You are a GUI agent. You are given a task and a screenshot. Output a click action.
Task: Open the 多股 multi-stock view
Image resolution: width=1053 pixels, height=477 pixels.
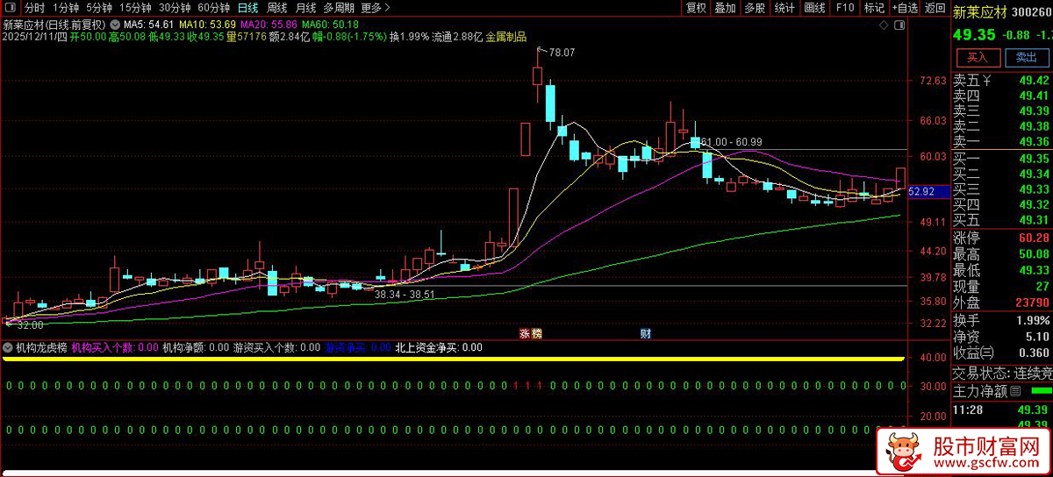[x=755, y=8]
